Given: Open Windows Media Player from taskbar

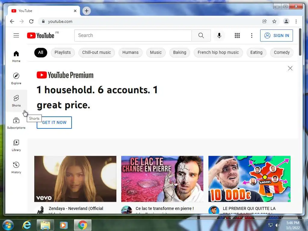Looking at the screenshot, I should coord(63,225).
